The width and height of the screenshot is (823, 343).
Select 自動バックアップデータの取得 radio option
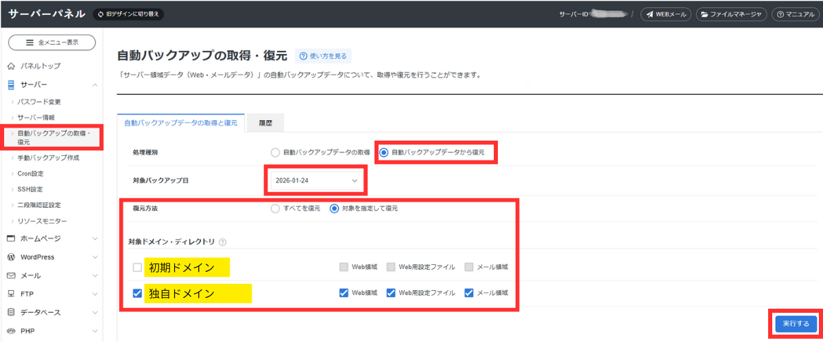point(275,152)
